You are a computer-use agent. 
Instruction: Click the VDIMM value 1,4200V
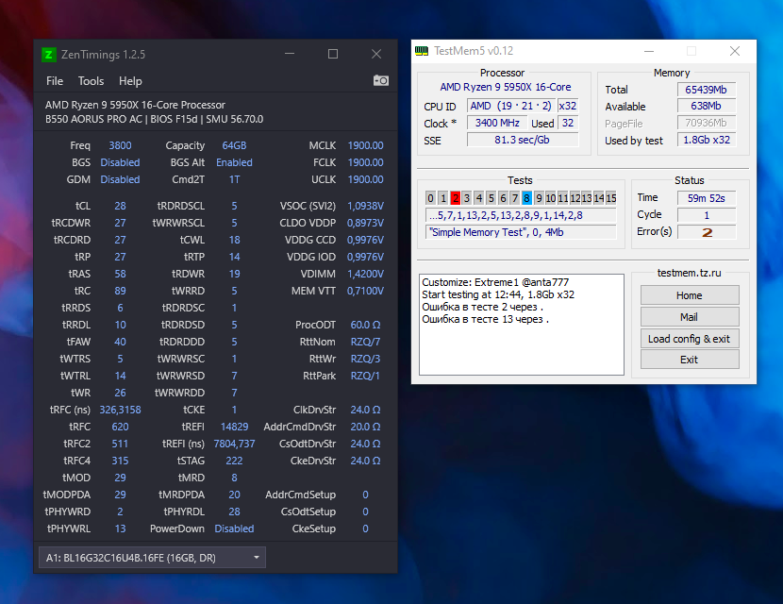(x=365, y=274)
